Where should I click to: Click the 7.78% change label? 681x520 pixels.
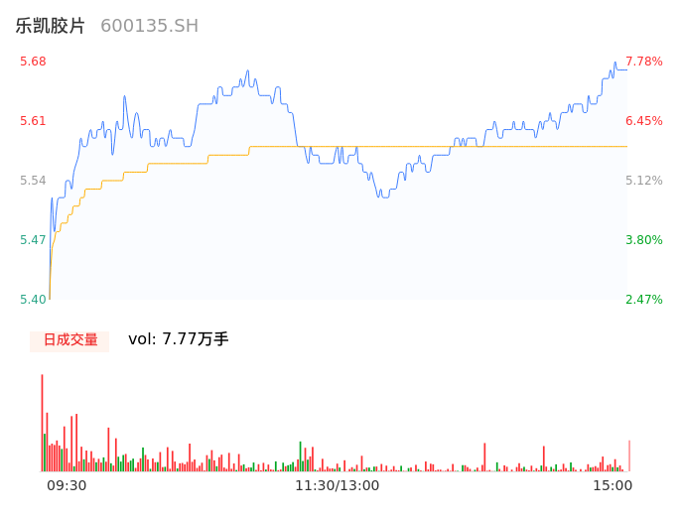644,62
